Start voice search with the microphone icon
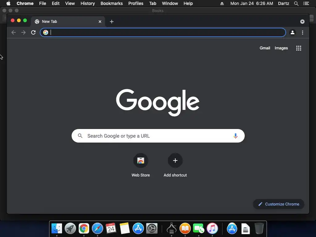Screen dimensions: 316x237 click(x=235, y=136)
